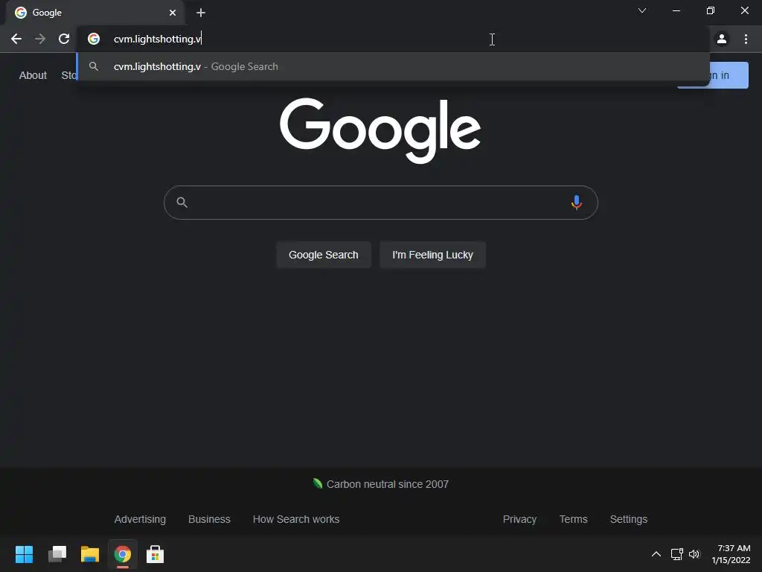The width and height of the screenshot is (762, 572).
Task: Click the Google logo
Action: (380, 130)
